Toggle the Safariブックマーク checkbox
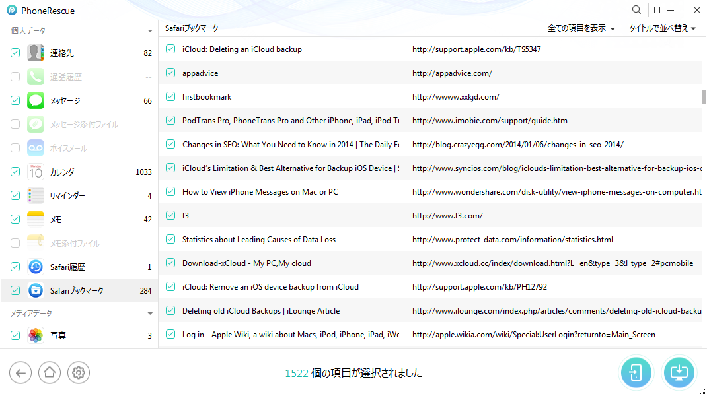The width and height of the screenshot is (707, 396). pos(15,290)
